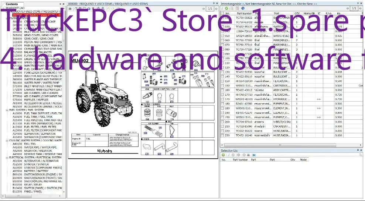The image size is (365, 201).
Task: Check the box for row 160 TC422-43012
Action: click(222, 90)
